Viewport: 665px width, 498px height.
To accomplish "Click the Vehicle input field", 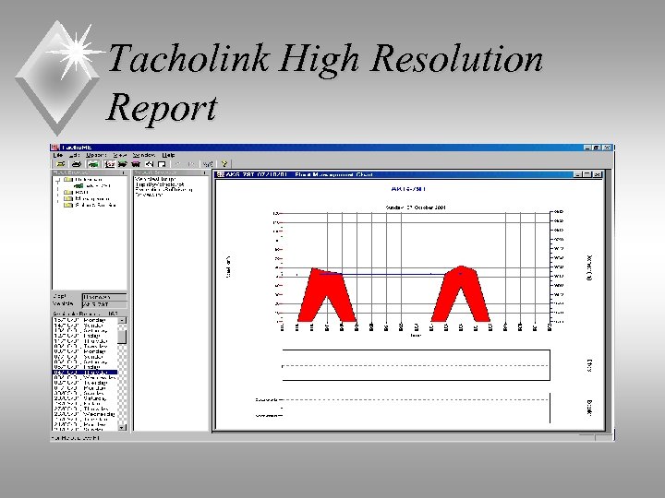I will click(104, 304).
